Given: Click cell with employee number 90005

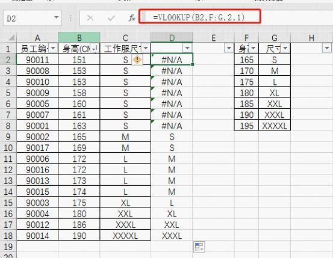Looking at the screenshot, I should point(37,104).
